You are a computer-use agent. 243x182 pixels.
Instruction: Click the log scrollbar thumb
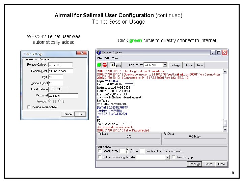point(225,123)
